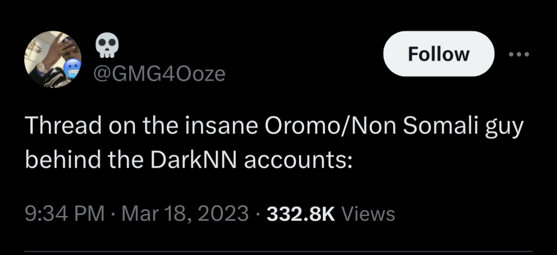Screen dimensions: 557x255
Task: Click the 9:34 PM timestamp
Action: click(65, 214)
